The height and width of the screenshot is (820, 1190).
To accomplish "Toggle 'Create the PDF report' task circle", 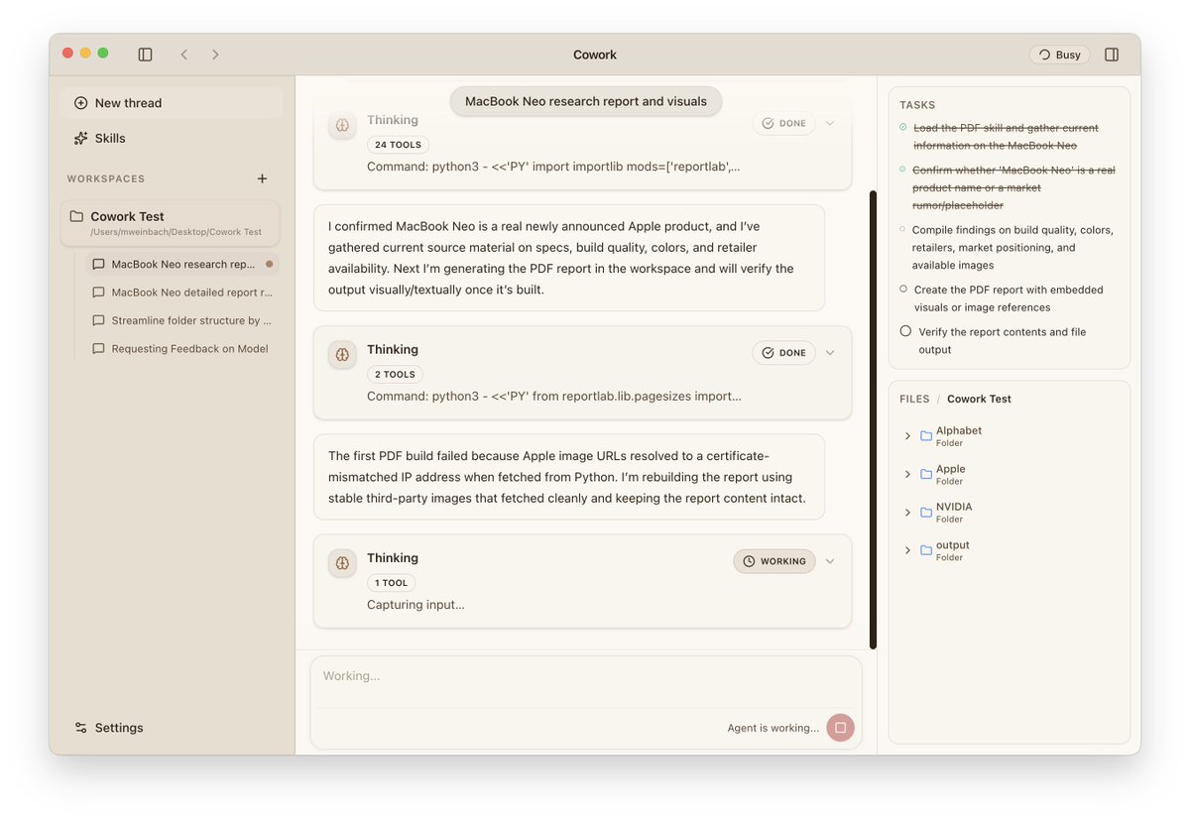I will click(x=903, y=289).
